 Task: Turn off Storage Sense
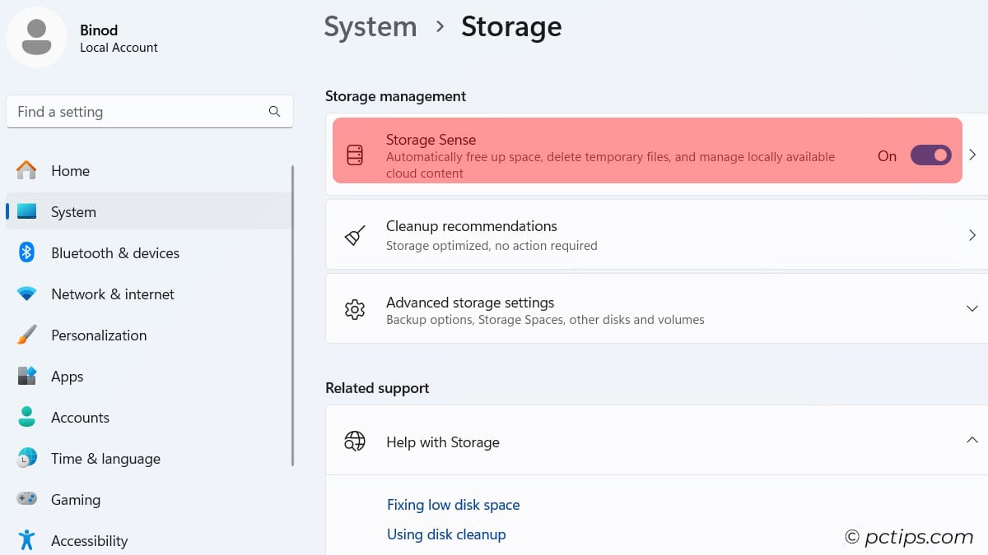point(931,155)
